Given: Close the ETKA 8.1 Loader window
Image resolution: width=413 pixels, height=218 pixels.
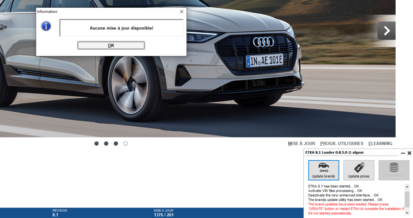Looking at the screenshot, I should 409,153.
